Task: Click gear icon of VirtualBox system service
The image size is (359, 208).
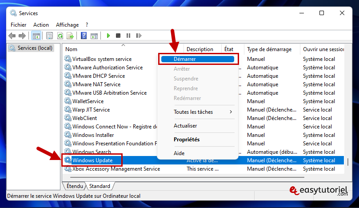Action: point(68,59)
